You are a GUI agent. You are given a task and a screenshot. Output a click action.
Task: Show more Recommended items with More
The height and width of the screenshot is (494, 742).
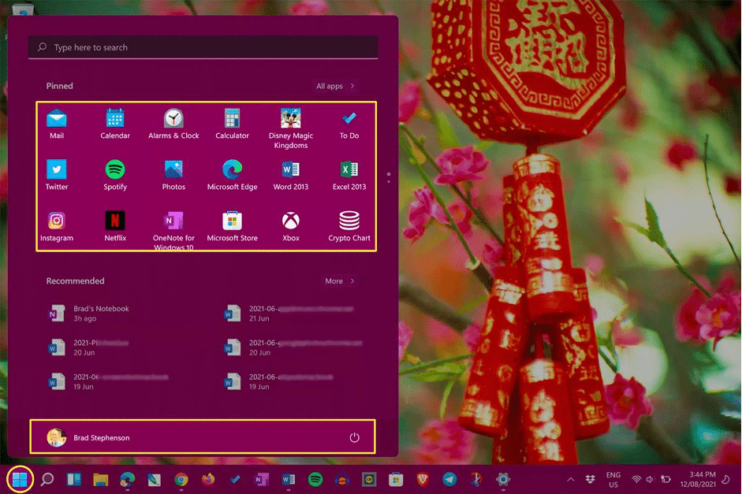coord(335,280)
